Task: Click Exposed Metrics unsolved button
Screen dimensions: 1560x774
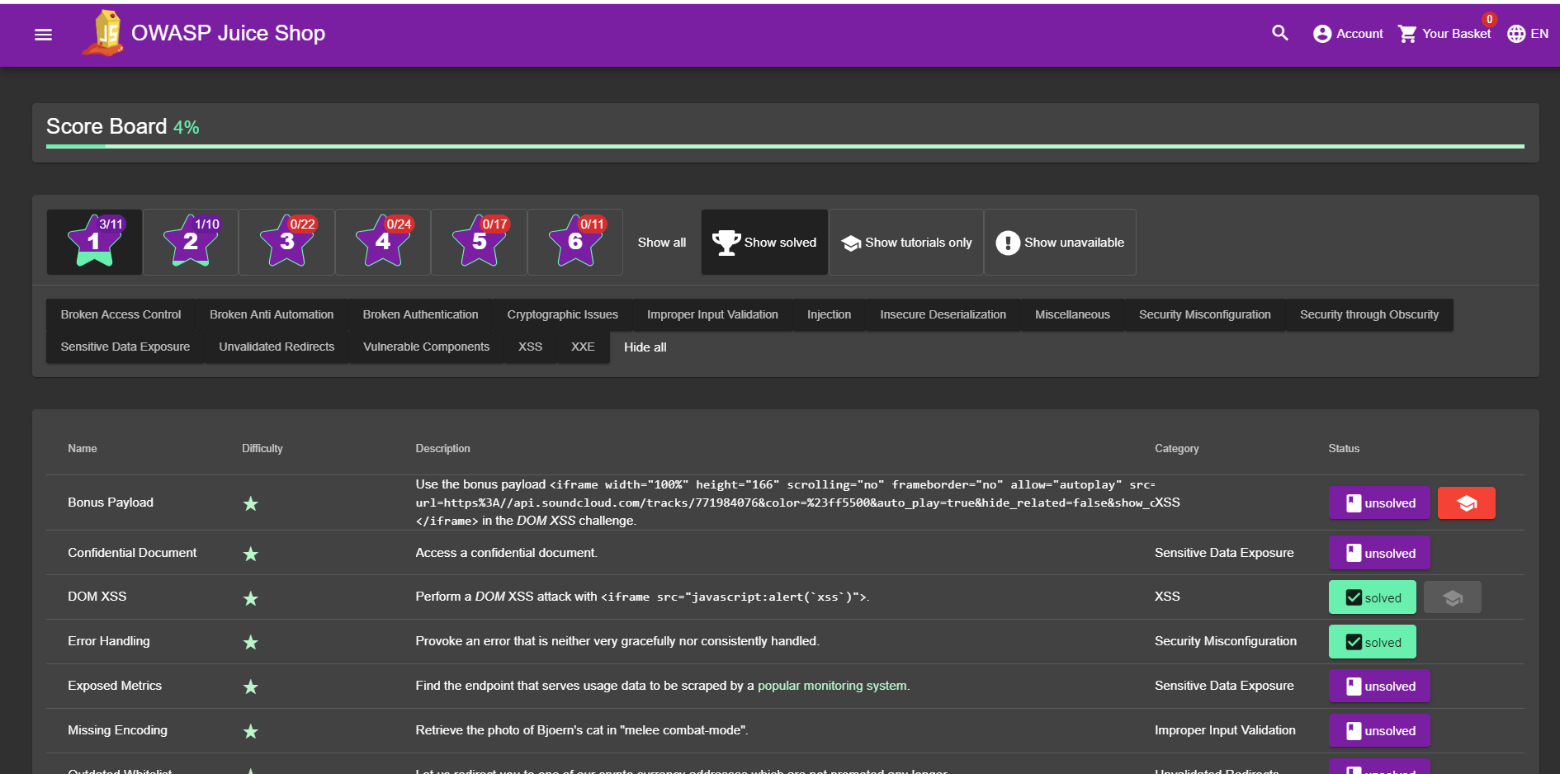Action: pos(1379,687)
